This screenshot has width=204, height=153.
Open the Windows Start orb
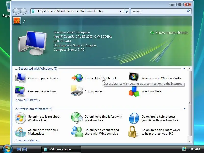(7, 149)
